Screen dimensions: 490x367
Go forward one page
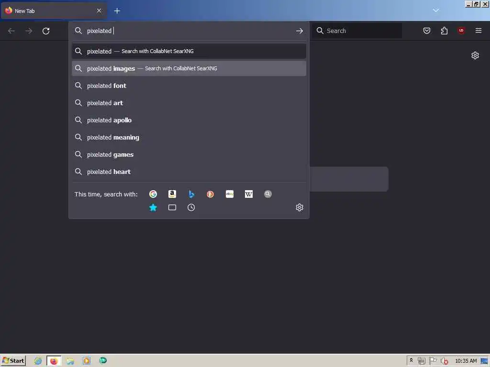tap(28, 31)
